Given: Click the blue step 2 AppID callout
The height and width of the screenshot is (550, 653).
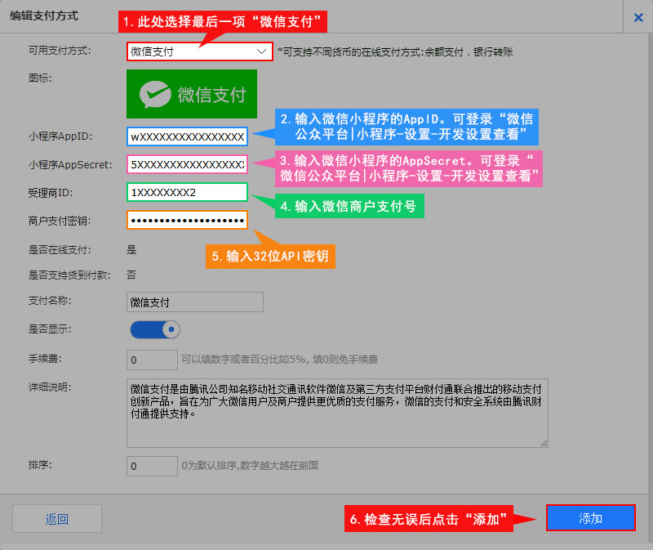Looking at the screenshot, I should click(x=408, y=127).
